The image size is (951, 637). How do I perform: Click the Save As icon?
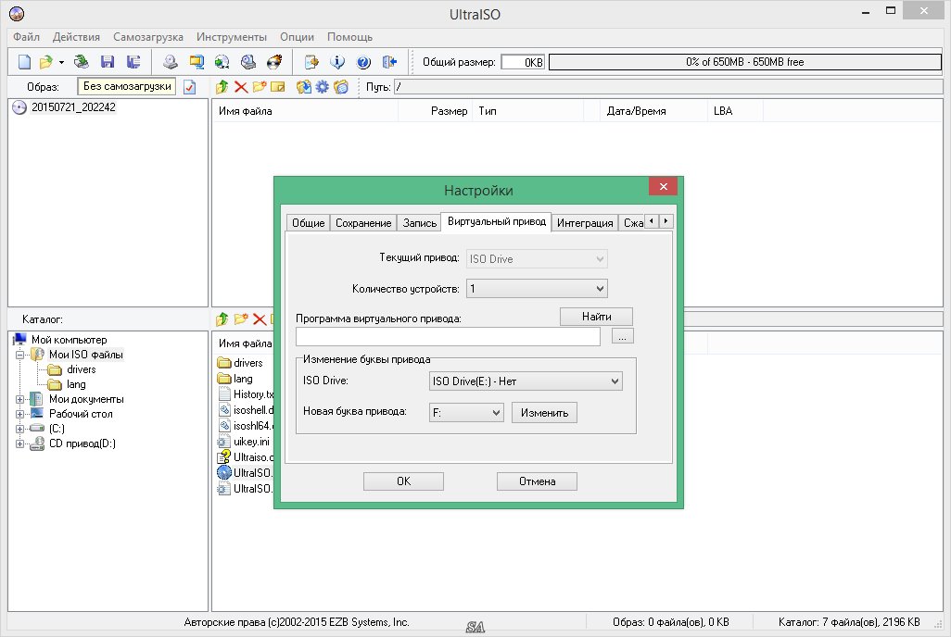click(x=133, y=62)
